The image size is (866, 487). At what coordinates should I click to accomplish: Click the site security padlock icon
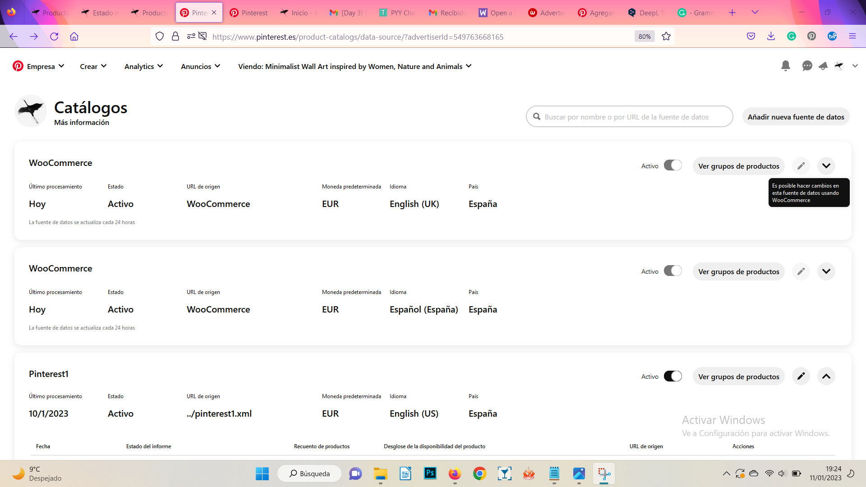(175, 37)
